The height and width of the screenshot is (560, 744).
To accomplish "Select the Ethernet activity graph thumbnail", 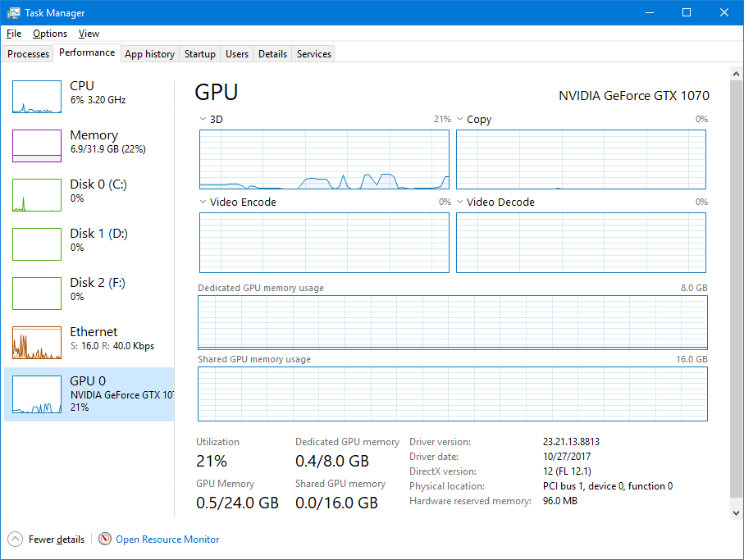I will 37,343.
